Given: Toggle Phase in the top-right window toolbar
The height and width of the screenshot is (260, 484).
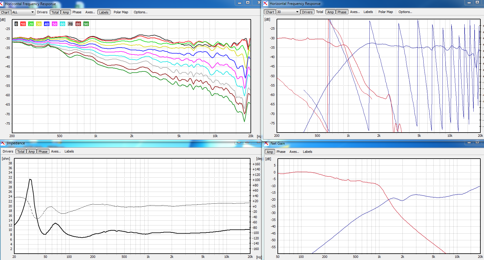Looking at the screenshot, I should tap(342, 12).
